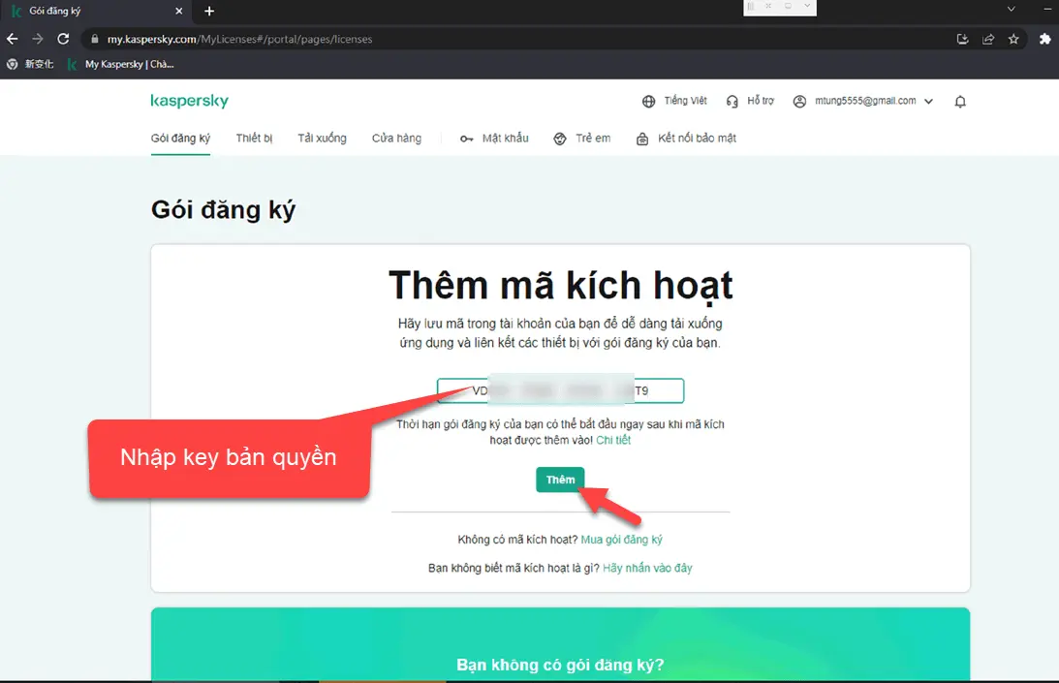Image resolution: width=1059 pixels, height=683 pixels.
Task: Open the browser extensions puzzle icon
Action: 1044,39
